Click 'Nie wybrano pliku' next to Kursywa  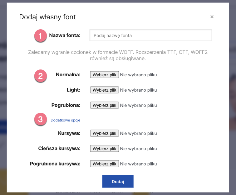point(138,133)
